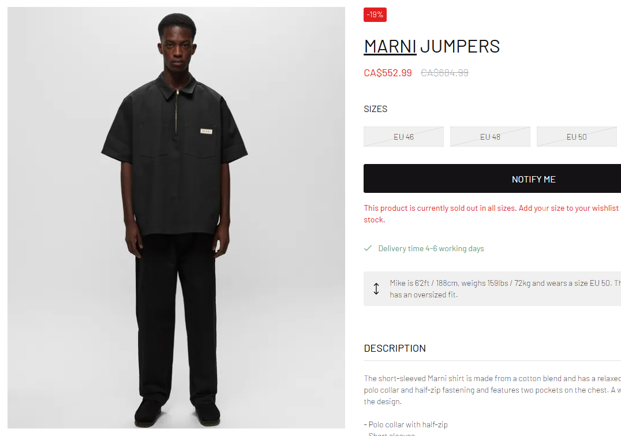Click the JUMPERS product title word
Viewport: 621px width, 436px height.
[460, 46]
